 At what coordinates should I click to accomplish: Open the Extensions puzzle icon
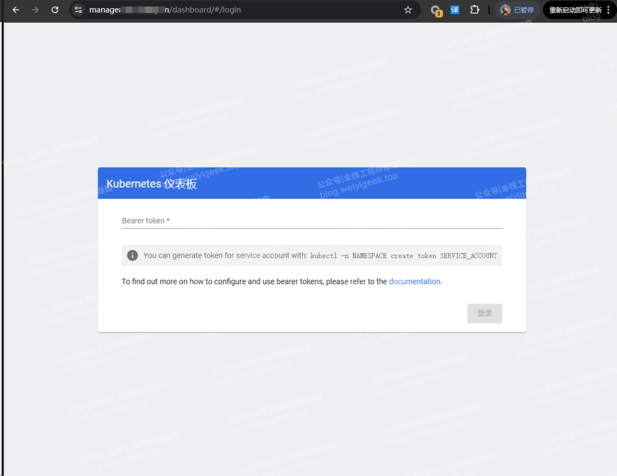tap(475, 10)
